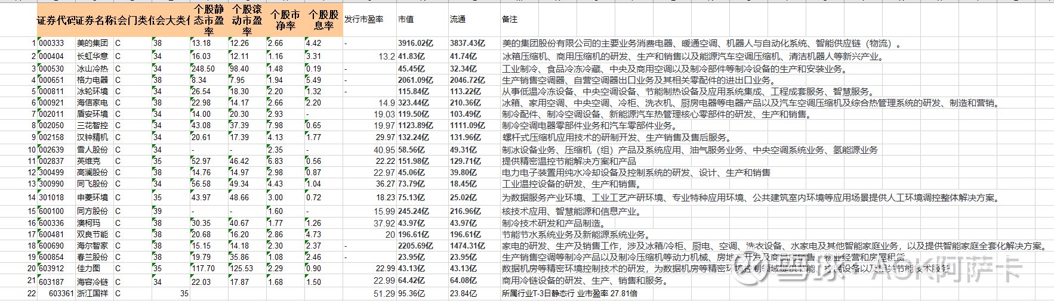Click issue P/E value 40.95
Image resolution: width=1054 pixels, height=301 pixels.
384,150
